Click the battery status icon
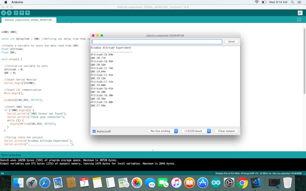Screen dimensions: 306x191 pyautogui.click(x=264, y=2)
